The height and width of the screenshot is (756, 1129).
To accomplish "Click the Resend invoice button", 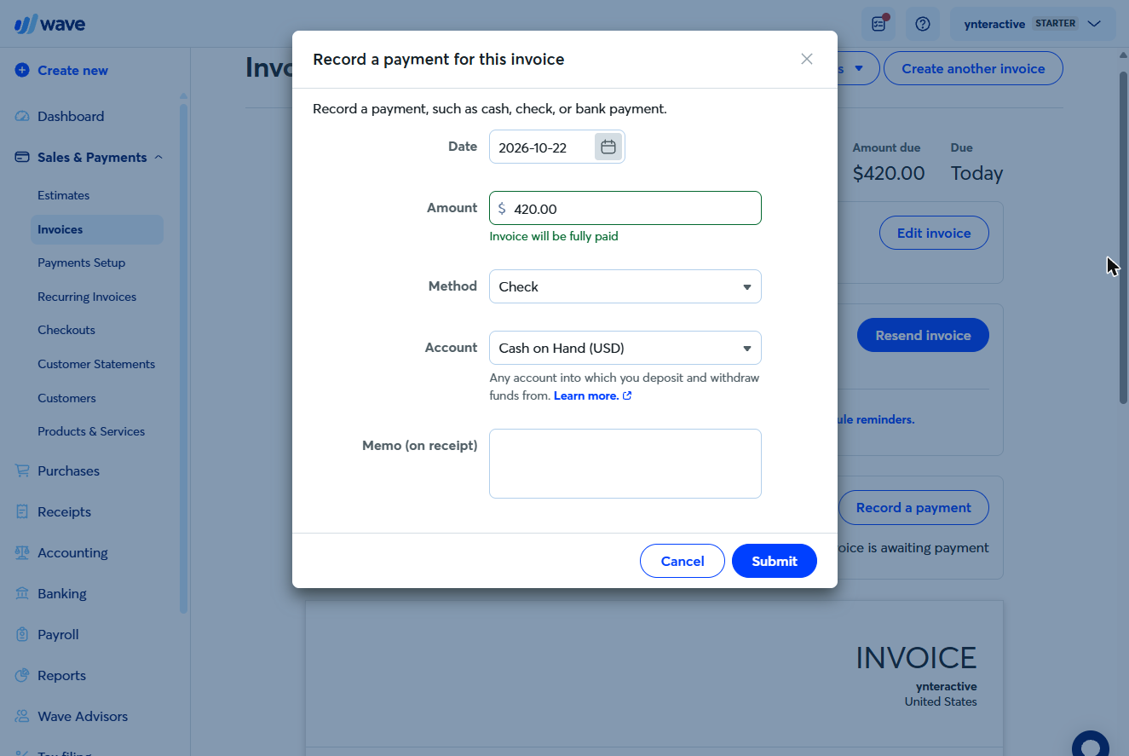I will click(923, 335).
